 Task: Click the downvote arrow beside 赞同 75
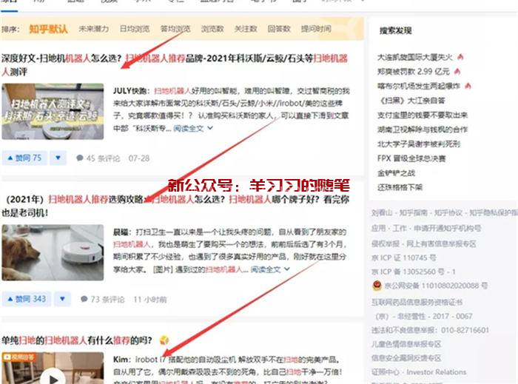tap(58, 158)
